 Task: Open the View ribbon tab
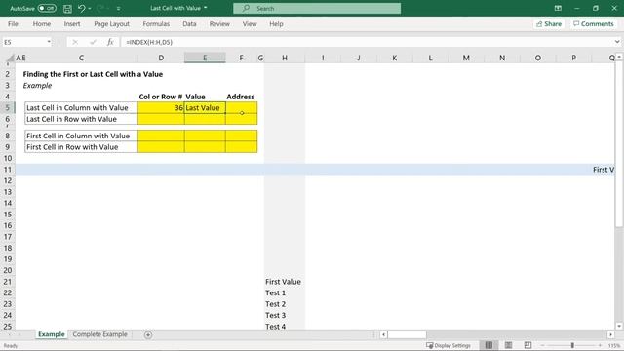pos(250,23)
